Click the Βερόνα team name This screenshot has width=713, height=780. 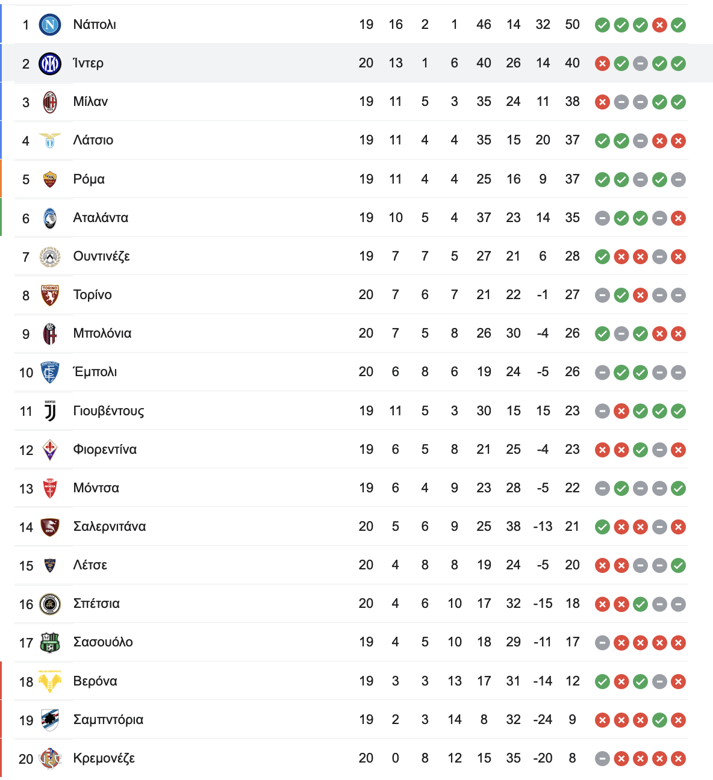tap(95, 681)
